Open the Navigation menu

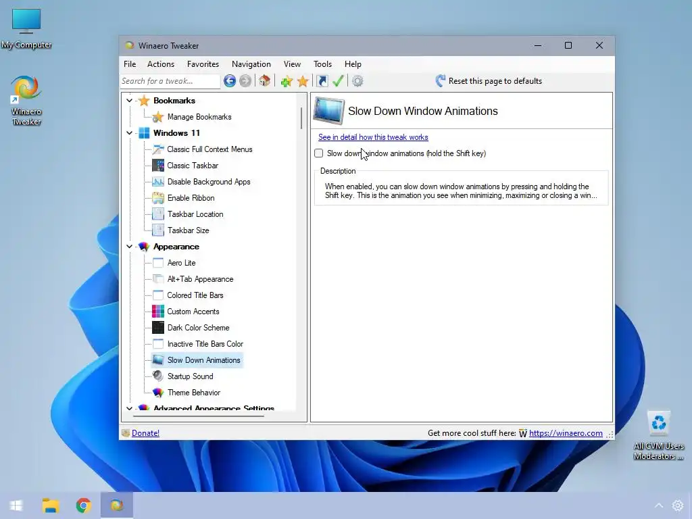click(251, 64)
